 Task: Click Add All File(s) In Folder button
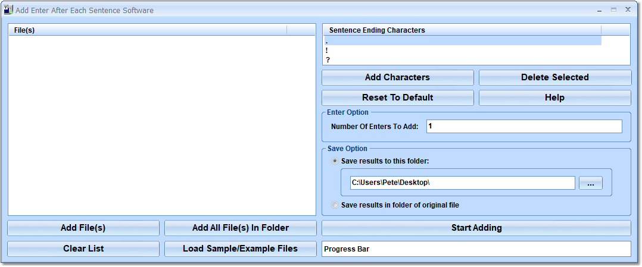[x=241, y=228]
